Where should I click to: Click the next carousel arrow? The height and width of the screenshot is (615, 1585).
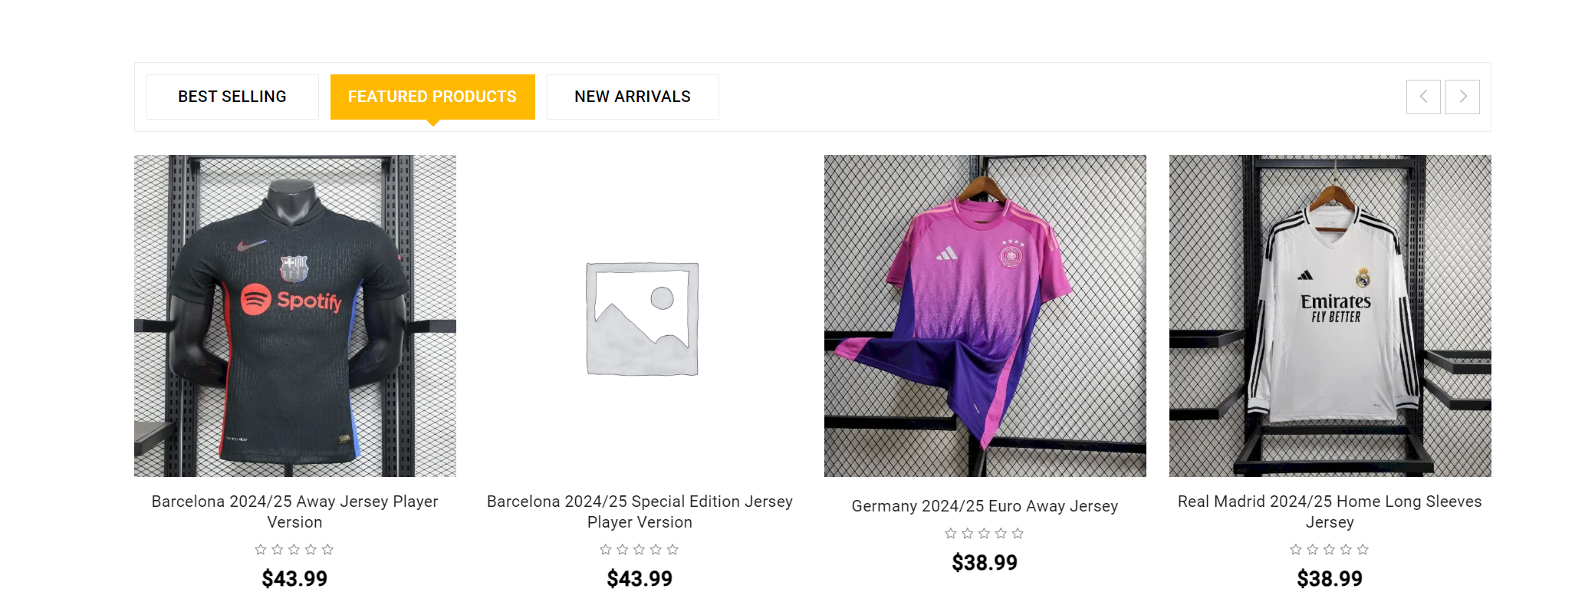pyautogui.click(x=1462, y=97)
